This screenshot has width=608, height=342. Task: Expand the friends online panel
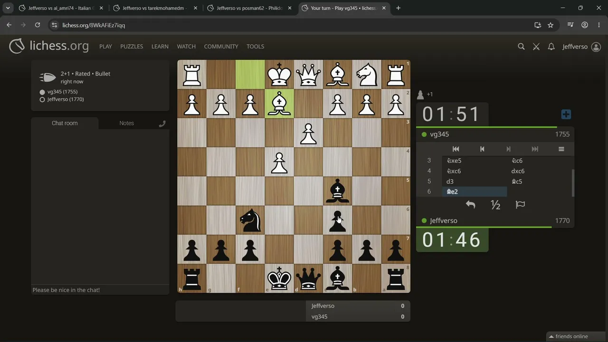click(577, 336)
